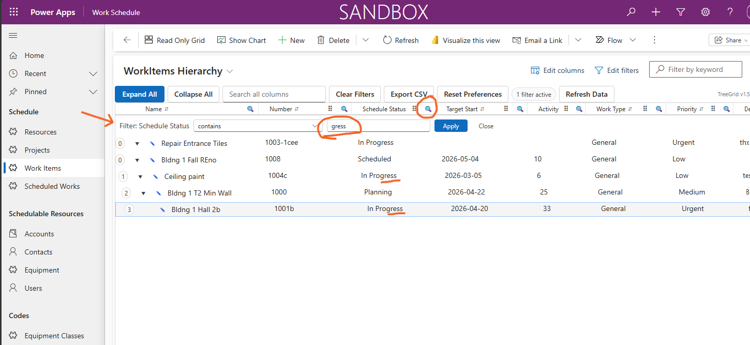Toggle sort on the Name column
Image resolution: width=750 pixels, height=345 pixels.
[x=167, y=109]
